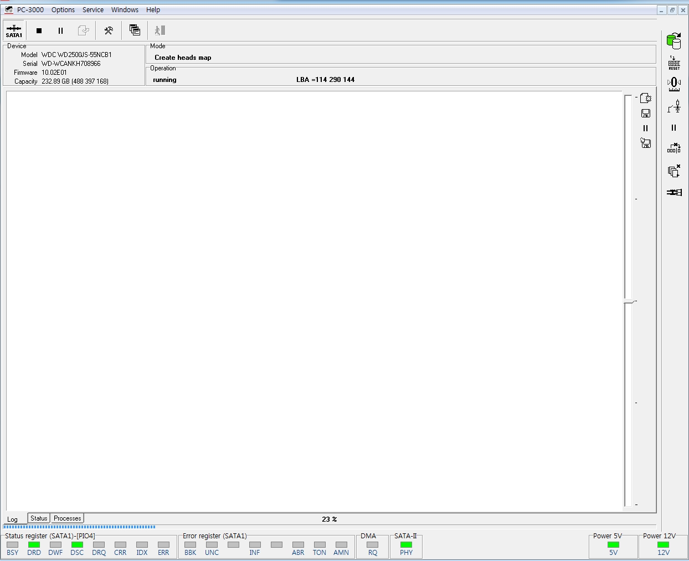Click the sector skip jump icon

coord(674,148)
